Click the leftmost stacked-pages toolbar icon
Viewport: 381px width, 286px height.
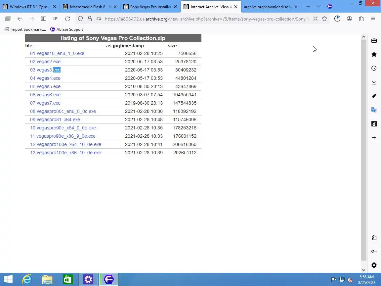pyautogui.click(x=8, y=19)
